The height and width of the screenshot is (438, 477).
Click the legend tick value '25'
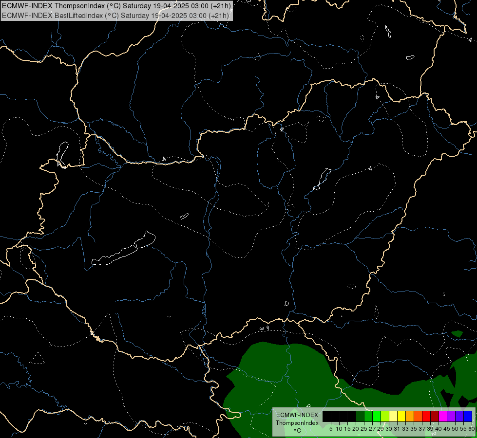tap(364, 429)
